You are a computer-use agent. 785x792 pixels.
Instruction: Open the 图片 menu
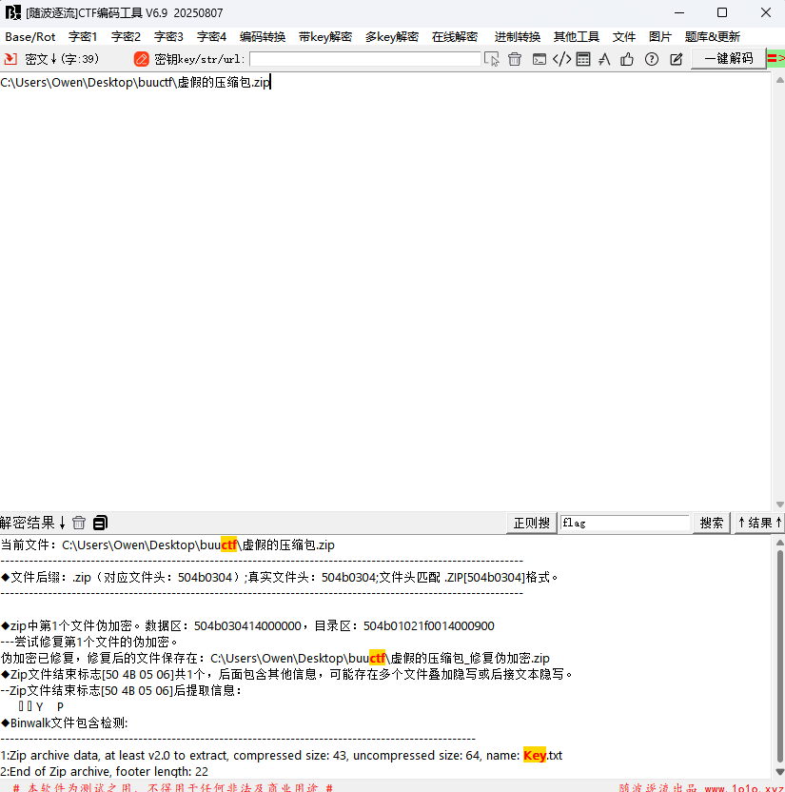click(660, 37)
